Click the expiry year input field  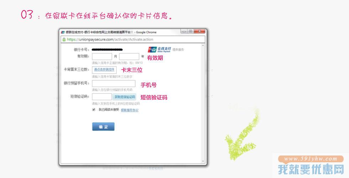point(129,56)
